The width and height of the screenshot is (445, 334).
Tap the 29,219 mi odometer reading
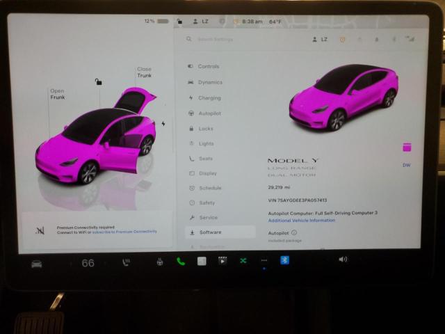click(x=279, y=187)
